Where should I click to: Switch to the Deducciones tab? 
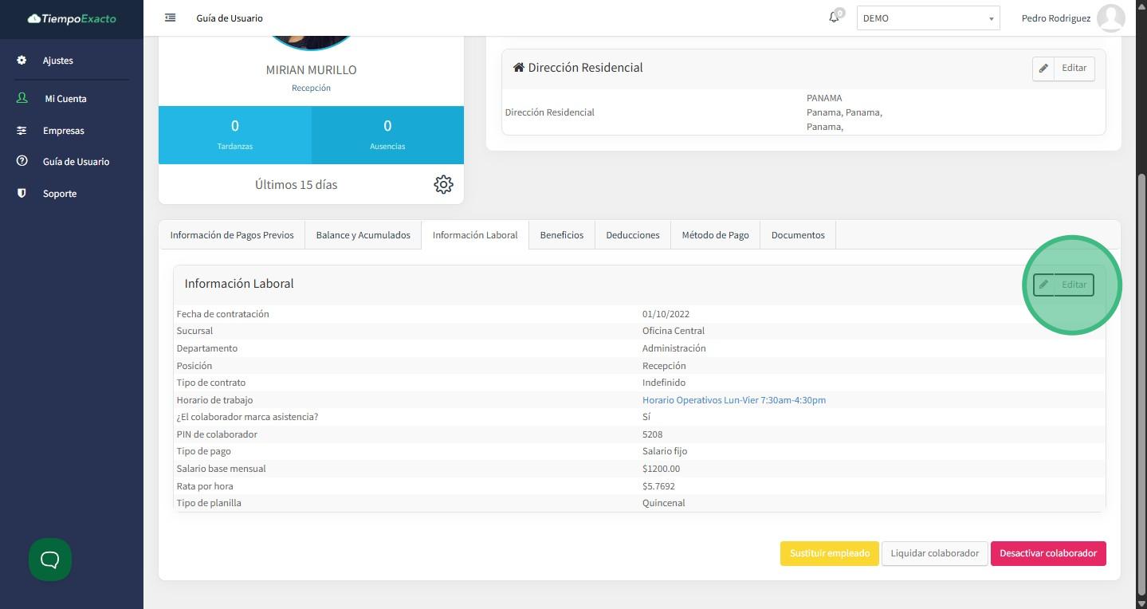632,235
